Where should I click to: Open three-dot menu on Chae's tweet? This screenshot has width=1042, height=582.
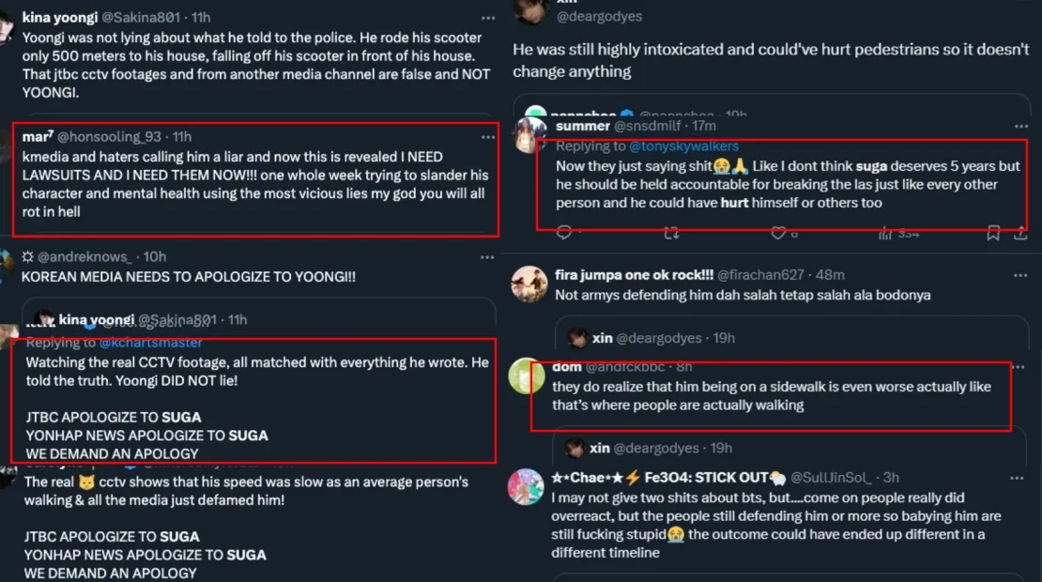(1019, 478)
